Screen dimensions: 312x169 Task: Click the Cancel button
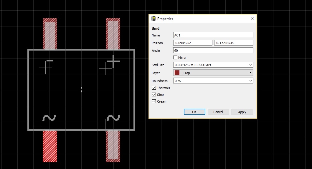(x=218, y=112)
